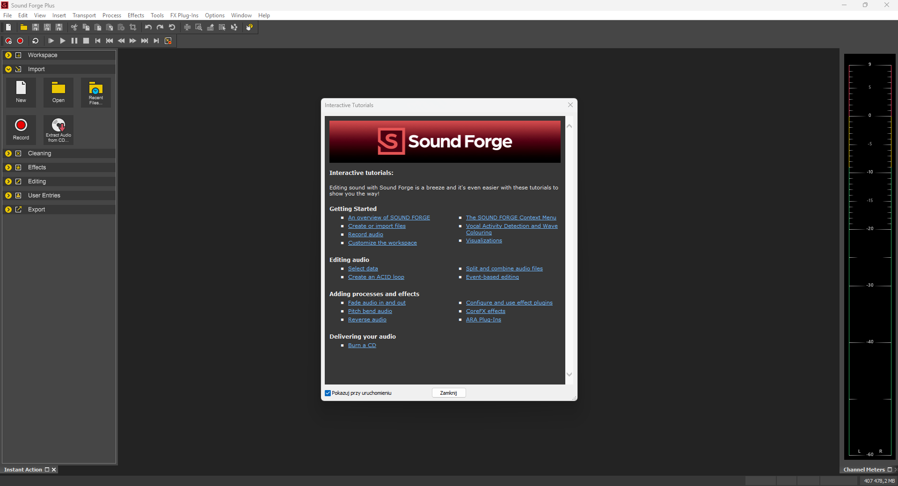Image resolution: width=898 pixels, height=486 pixels.
Task: Click the Undo arrow icon
Action: point(148,27)
